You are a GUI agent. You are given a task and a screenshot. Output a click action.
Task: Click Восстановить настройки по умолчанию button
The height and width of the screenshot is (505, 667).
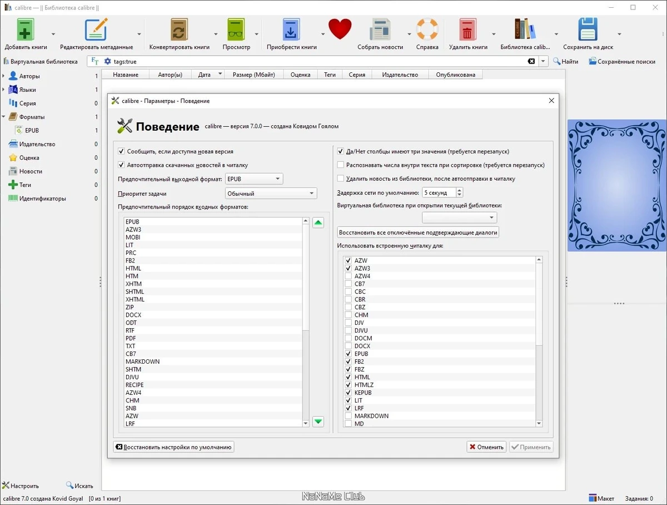[173, 447]
